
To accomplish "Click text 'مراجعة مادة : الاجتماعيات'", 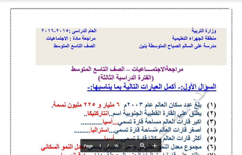I will click(x=71, y=38).
